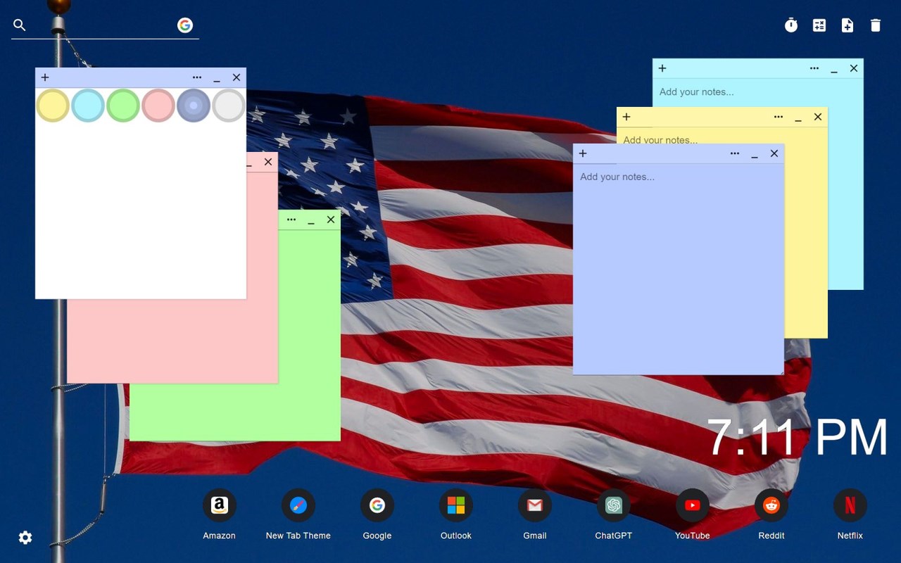
Task: Click the purple note text area
Action: 679,269
